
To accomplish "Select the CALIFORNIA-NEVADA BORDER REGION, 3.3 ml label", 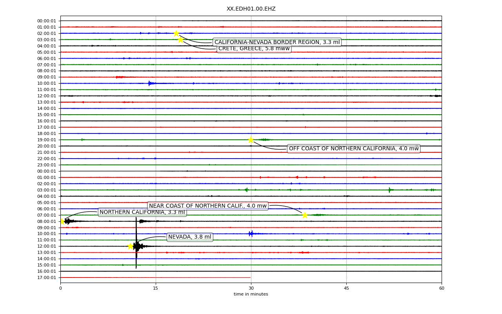I will tap(277, 42).
